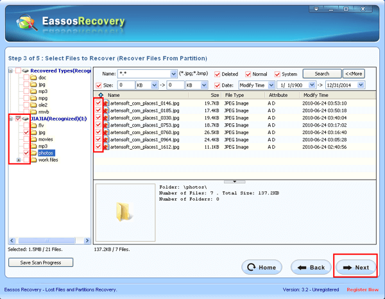Image resolution: width=385 pixels, height=299 pixels.
Task: Click deleted-file icon for places1_1612.jpg
Action: tap(106, 147)
